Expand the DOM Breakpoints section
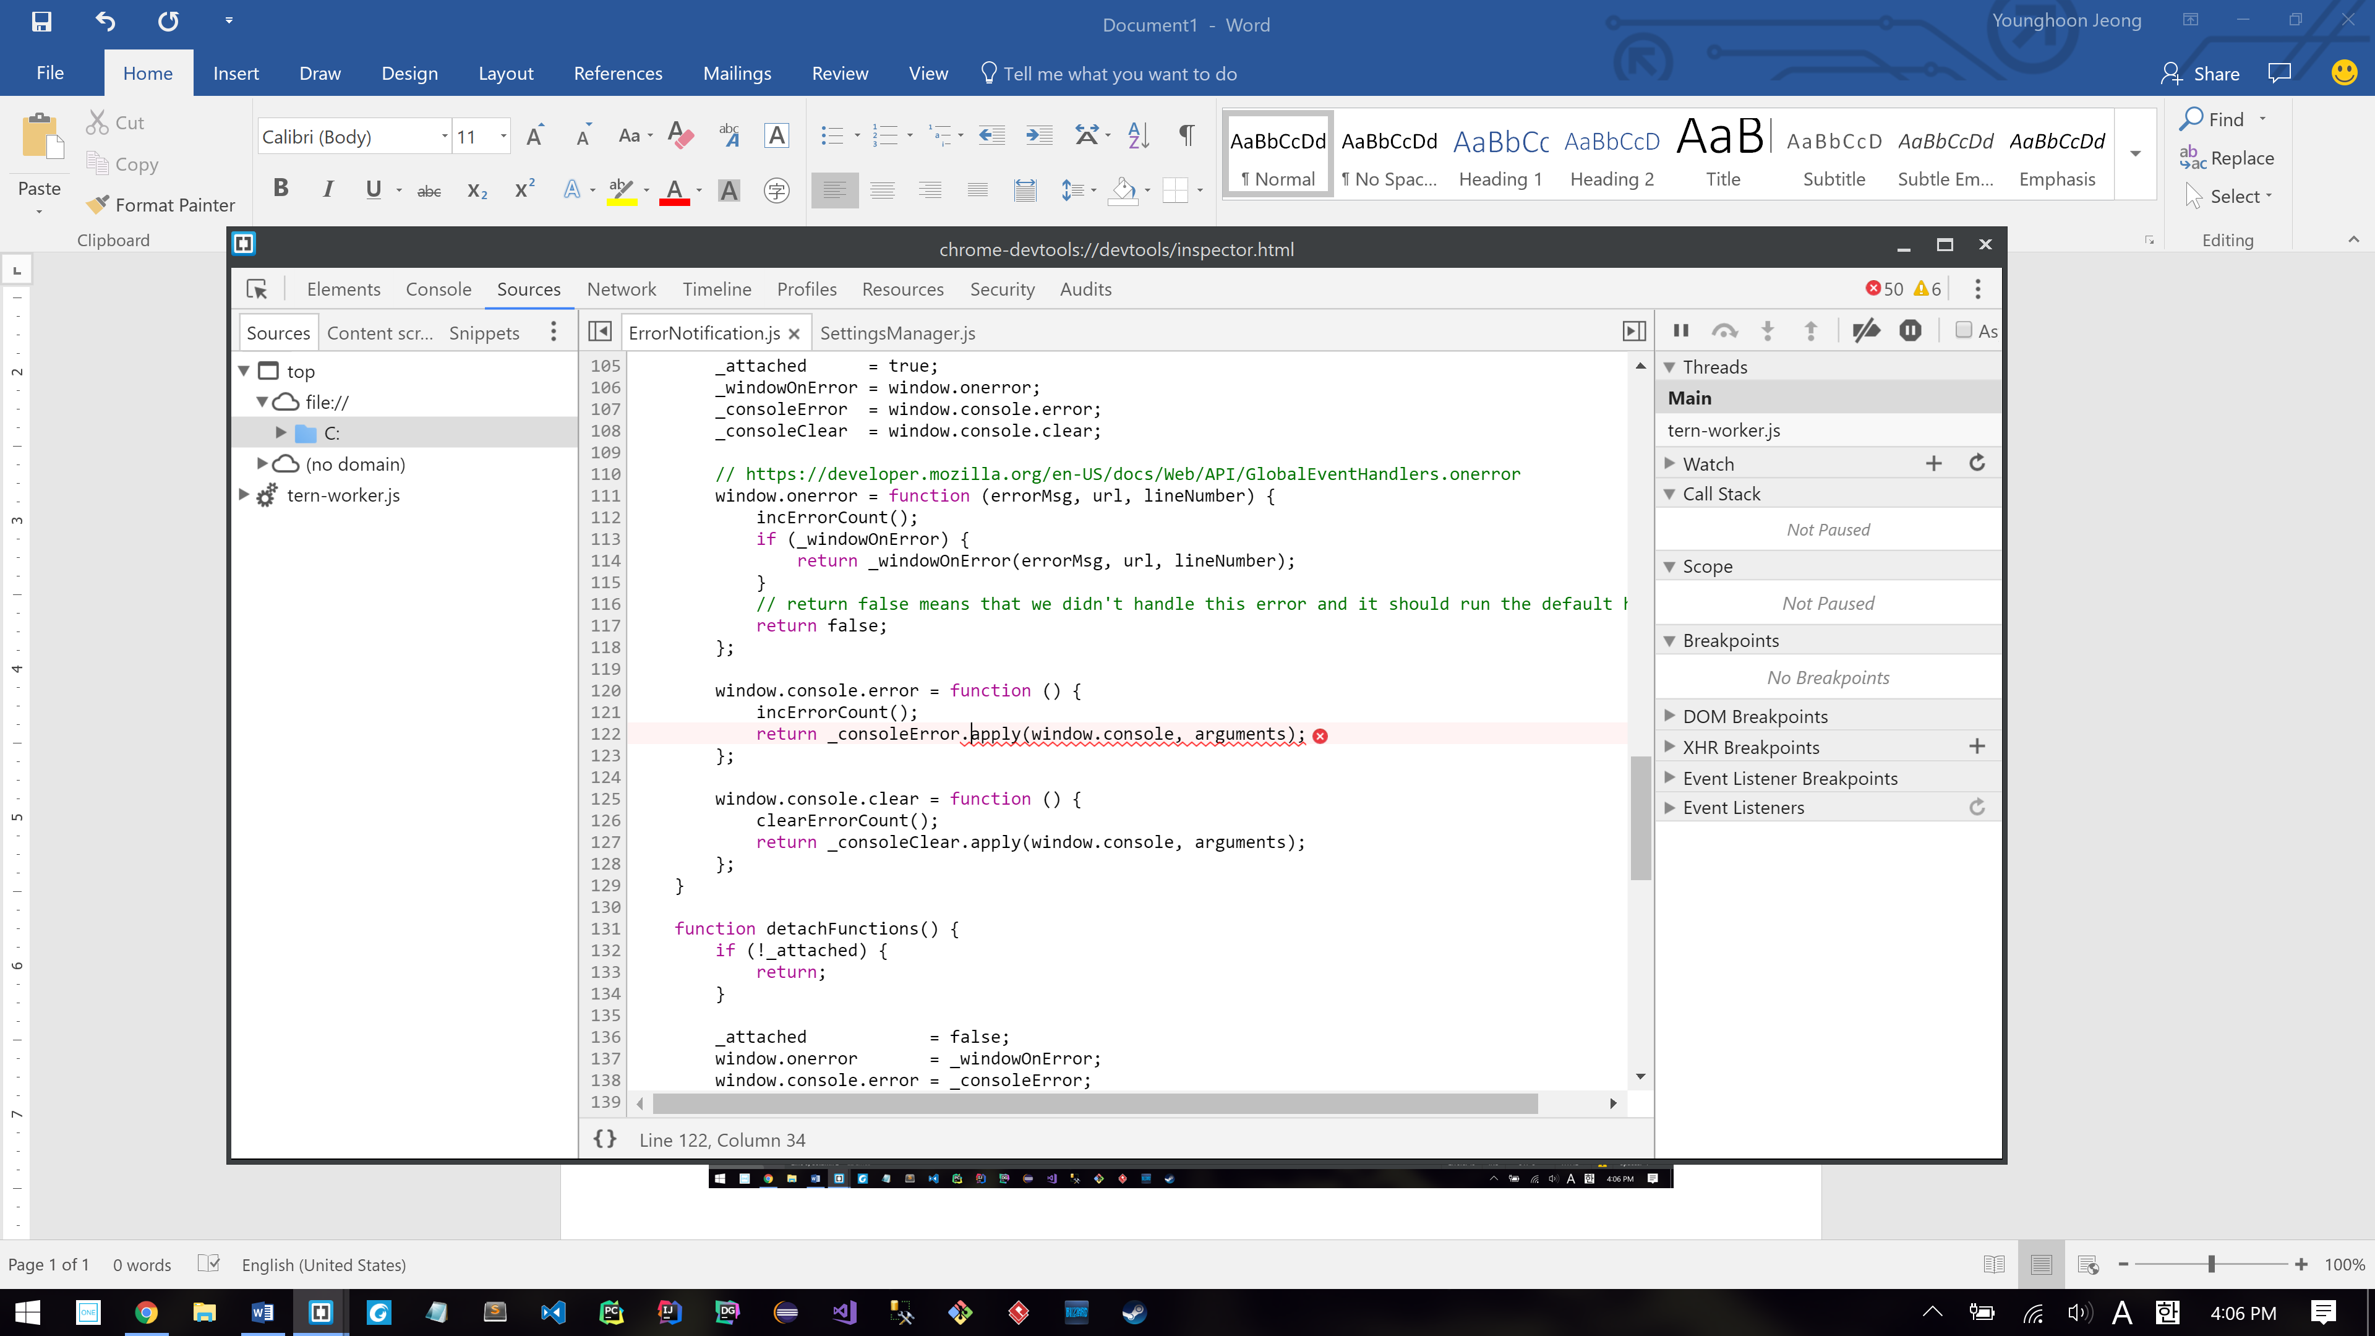 tap(1670, 716)
